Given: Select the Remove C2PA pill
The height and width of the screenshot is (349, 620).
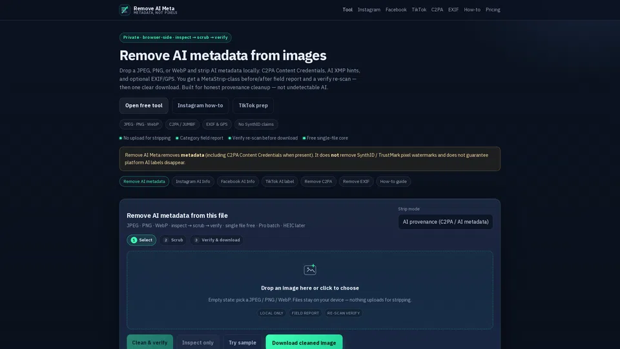Looking at the screenshot, I should coord(318,182).
